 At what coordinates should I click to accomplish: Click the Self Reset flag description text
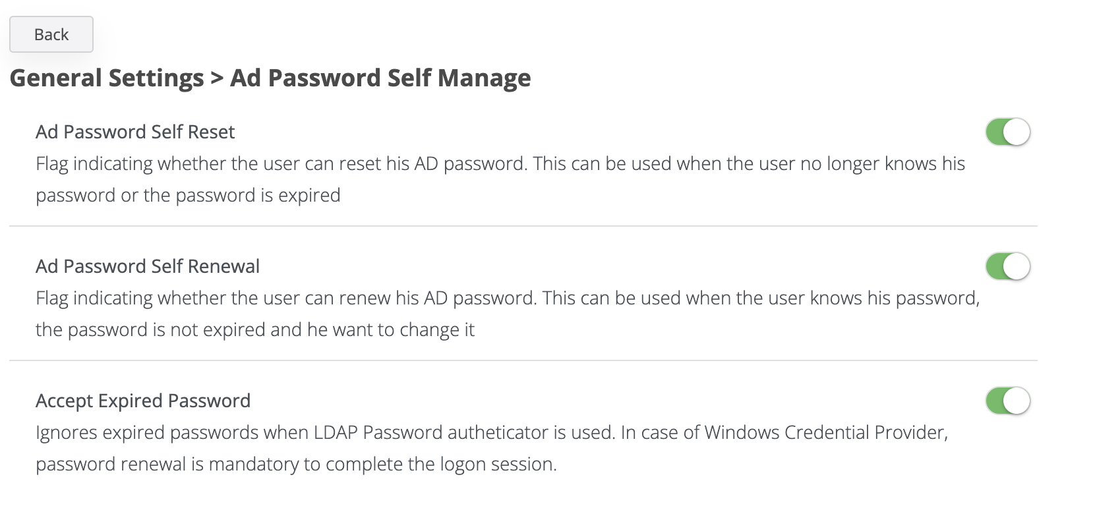(500, 163)
